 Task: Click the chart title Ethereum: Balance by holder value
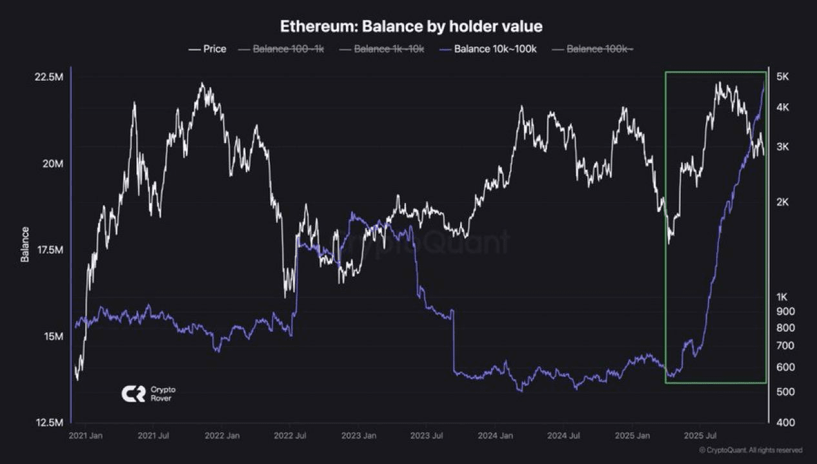pyautogui.click(x=411, y=26)
